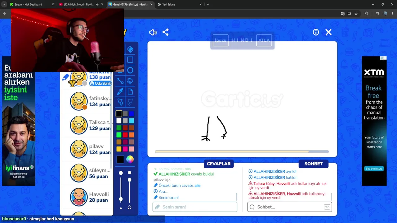The image size is (397, 223).
Task: Bookmark this page with the star icon
Action: pos(356,14)
